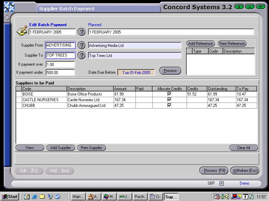The width and height of the screenshot is (269, 201).
Task: Toggle Allocate Credits for CASTLE NURSERIES
Action: 169,99
